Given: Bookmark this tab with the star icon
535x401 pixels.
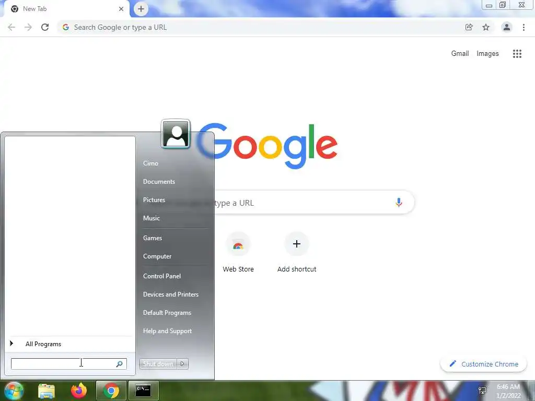Looking at the screenshot, I should (486, 27).
